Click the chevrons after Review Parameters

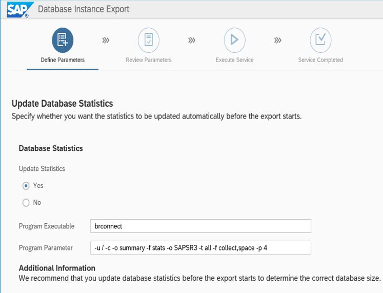tap(192, 40)
